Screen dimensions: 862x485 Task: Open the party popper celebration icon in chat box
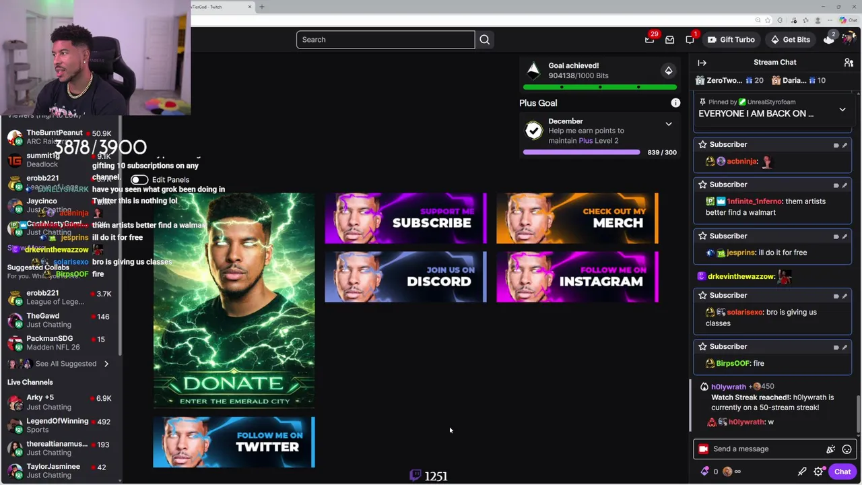coord(830,449)
